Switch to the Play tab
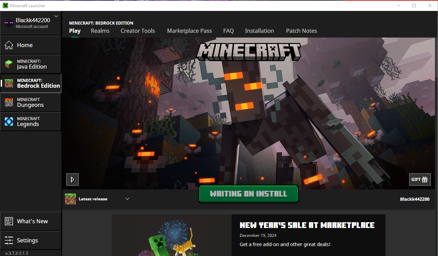The width and height of the screenshot is (438, 256). [x=75, y=31]
